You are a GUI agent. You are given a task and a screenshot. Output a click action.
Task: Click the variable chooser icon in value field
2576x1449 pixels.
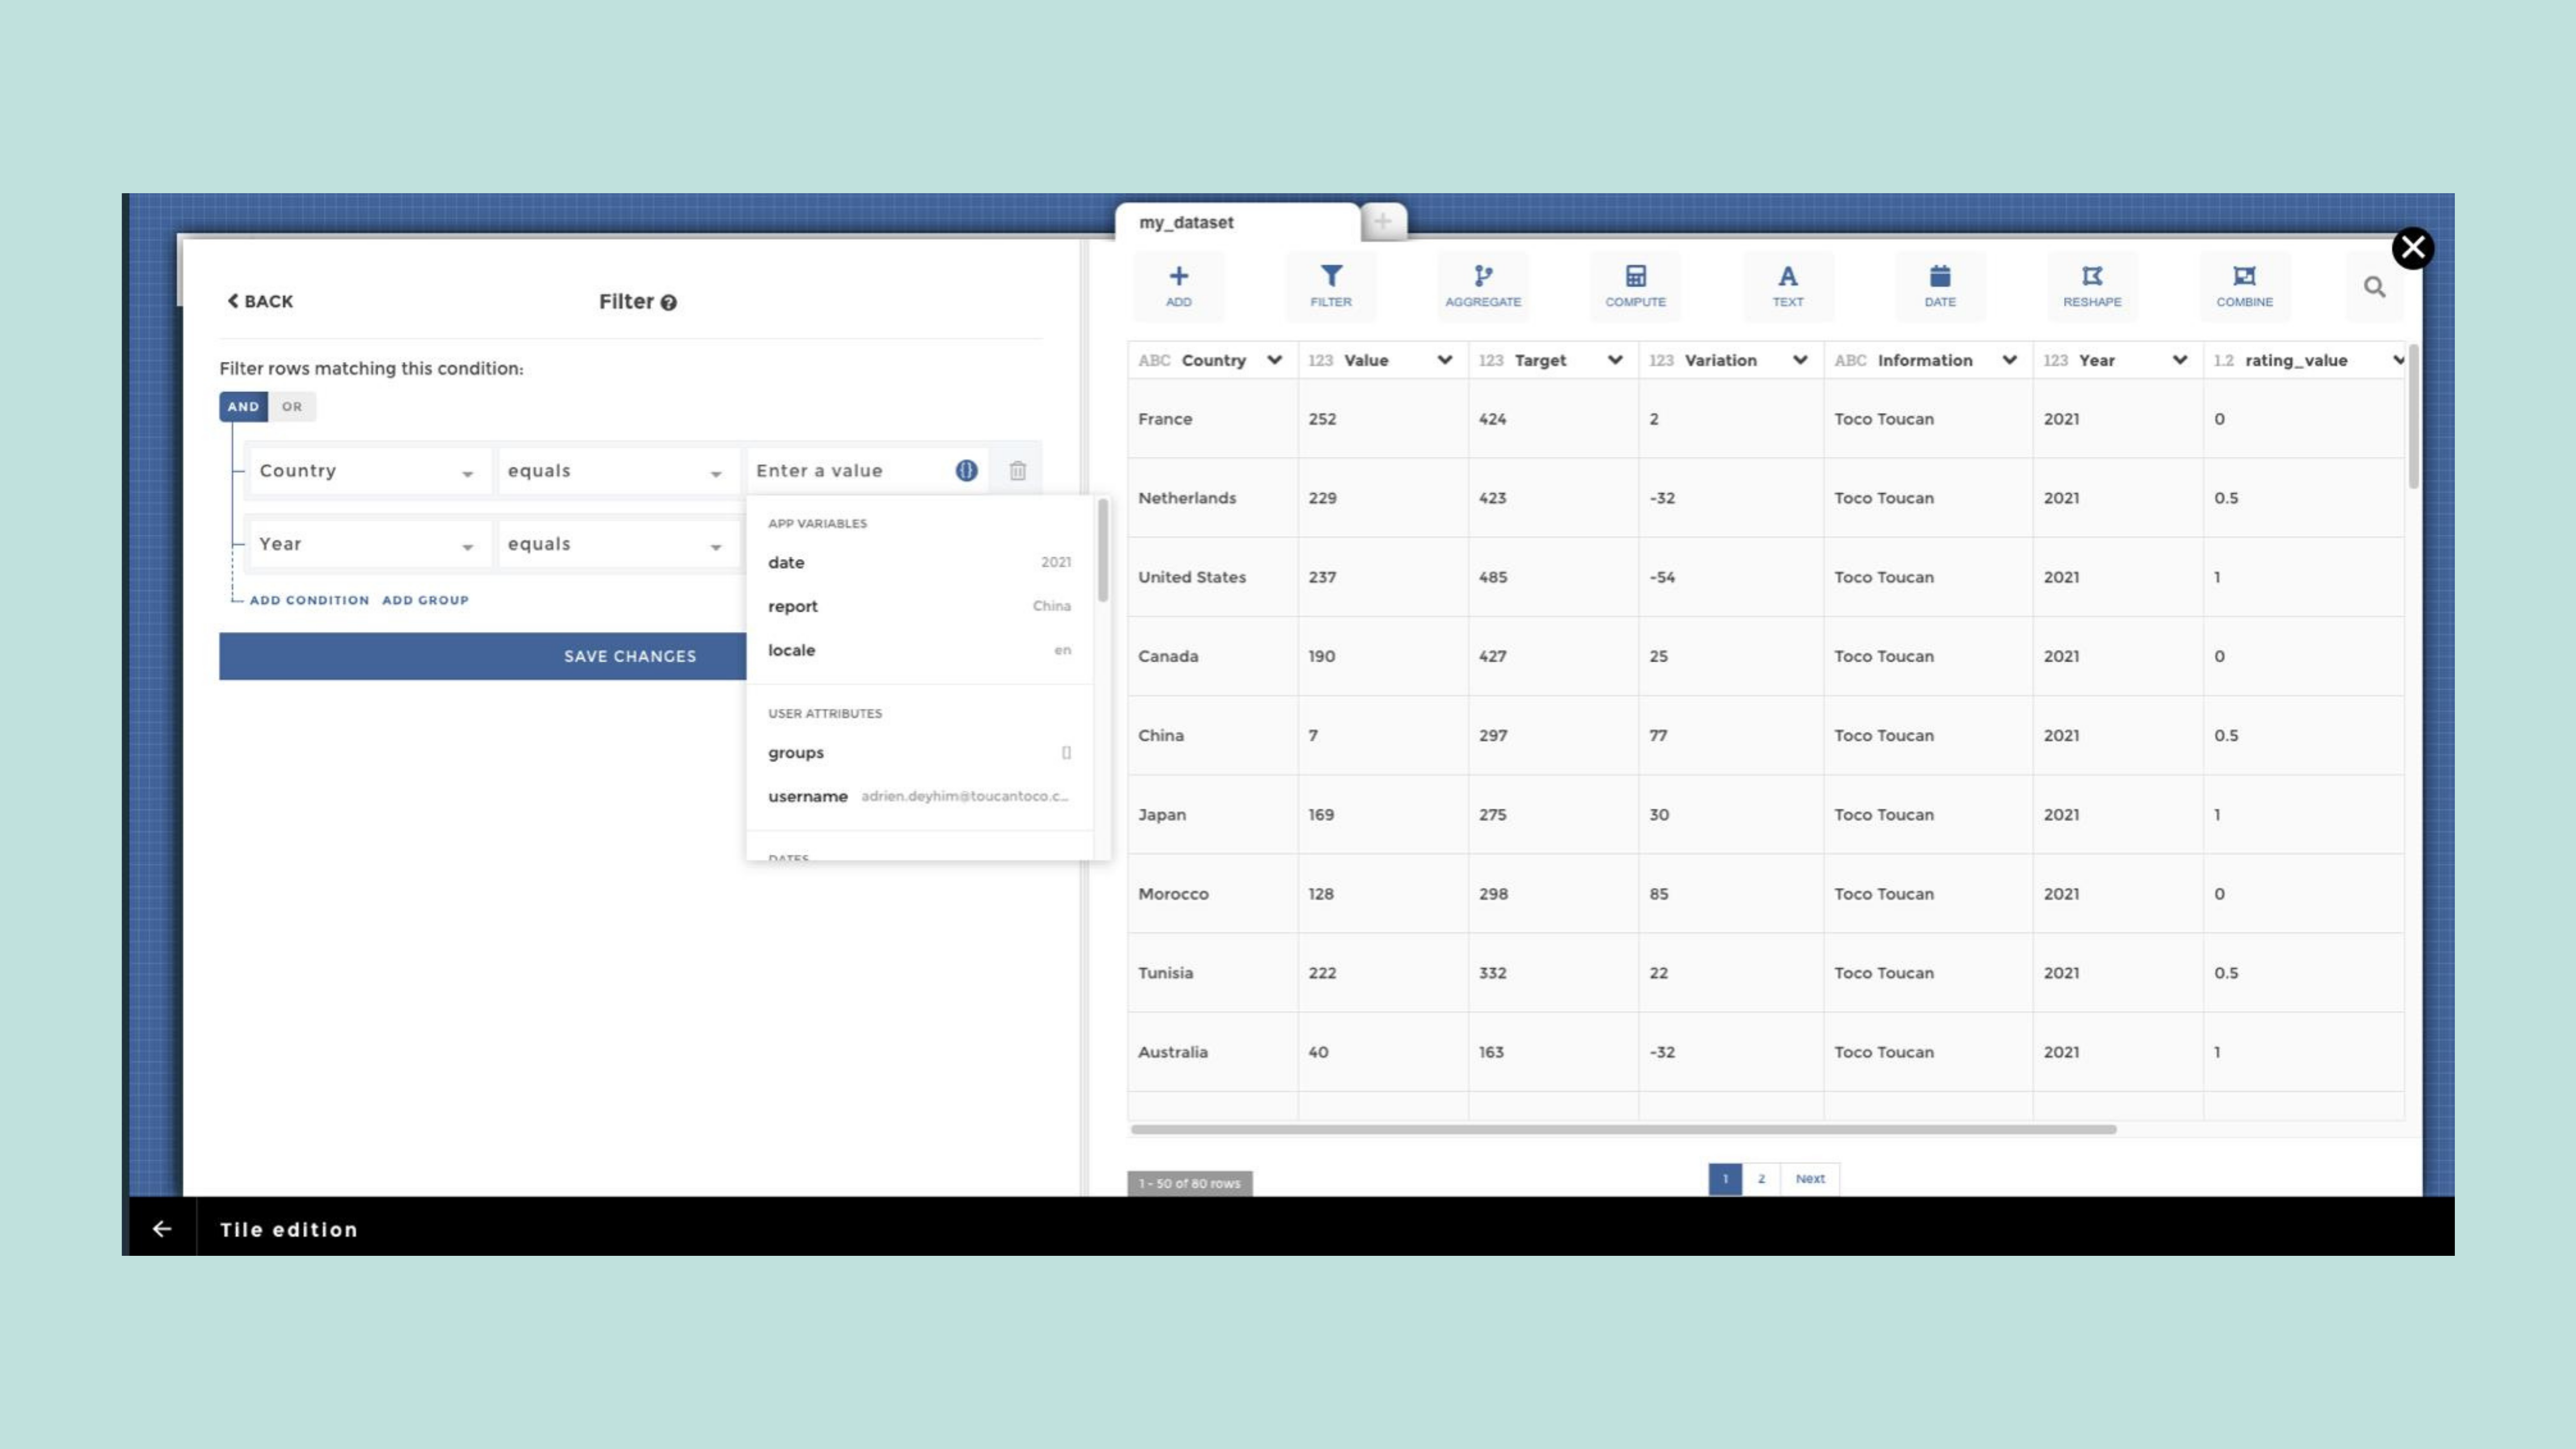click(966, 471)
